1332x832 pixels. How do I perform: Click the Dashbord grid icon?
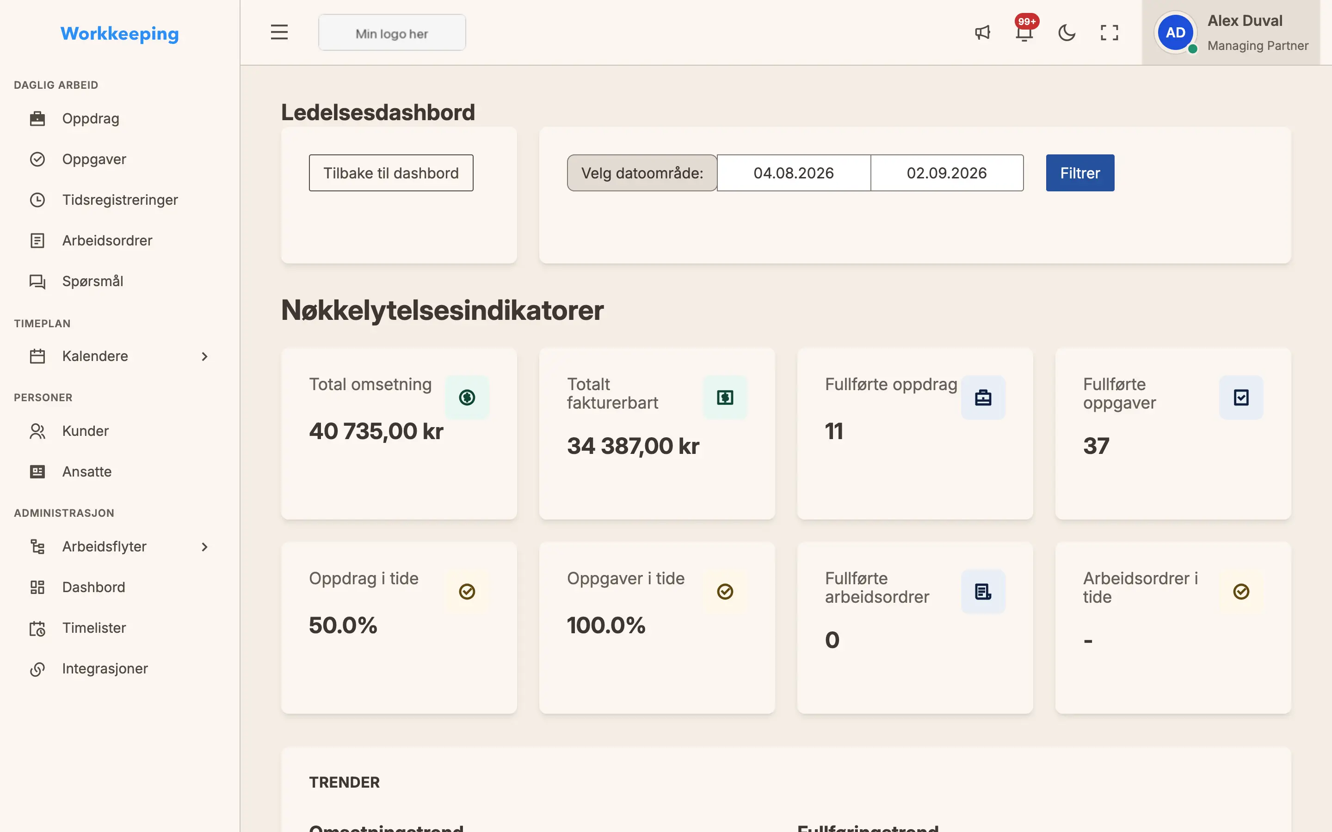click(x=37, y=587)
